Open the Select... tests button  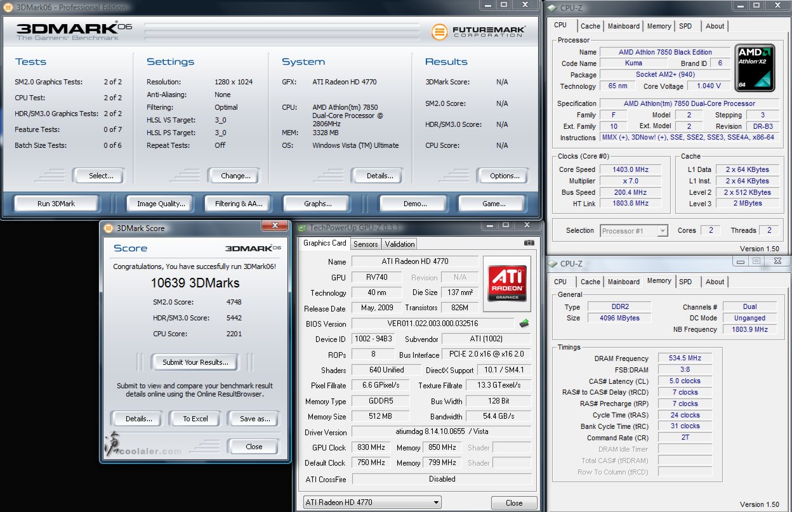click(x=98, y=176)
